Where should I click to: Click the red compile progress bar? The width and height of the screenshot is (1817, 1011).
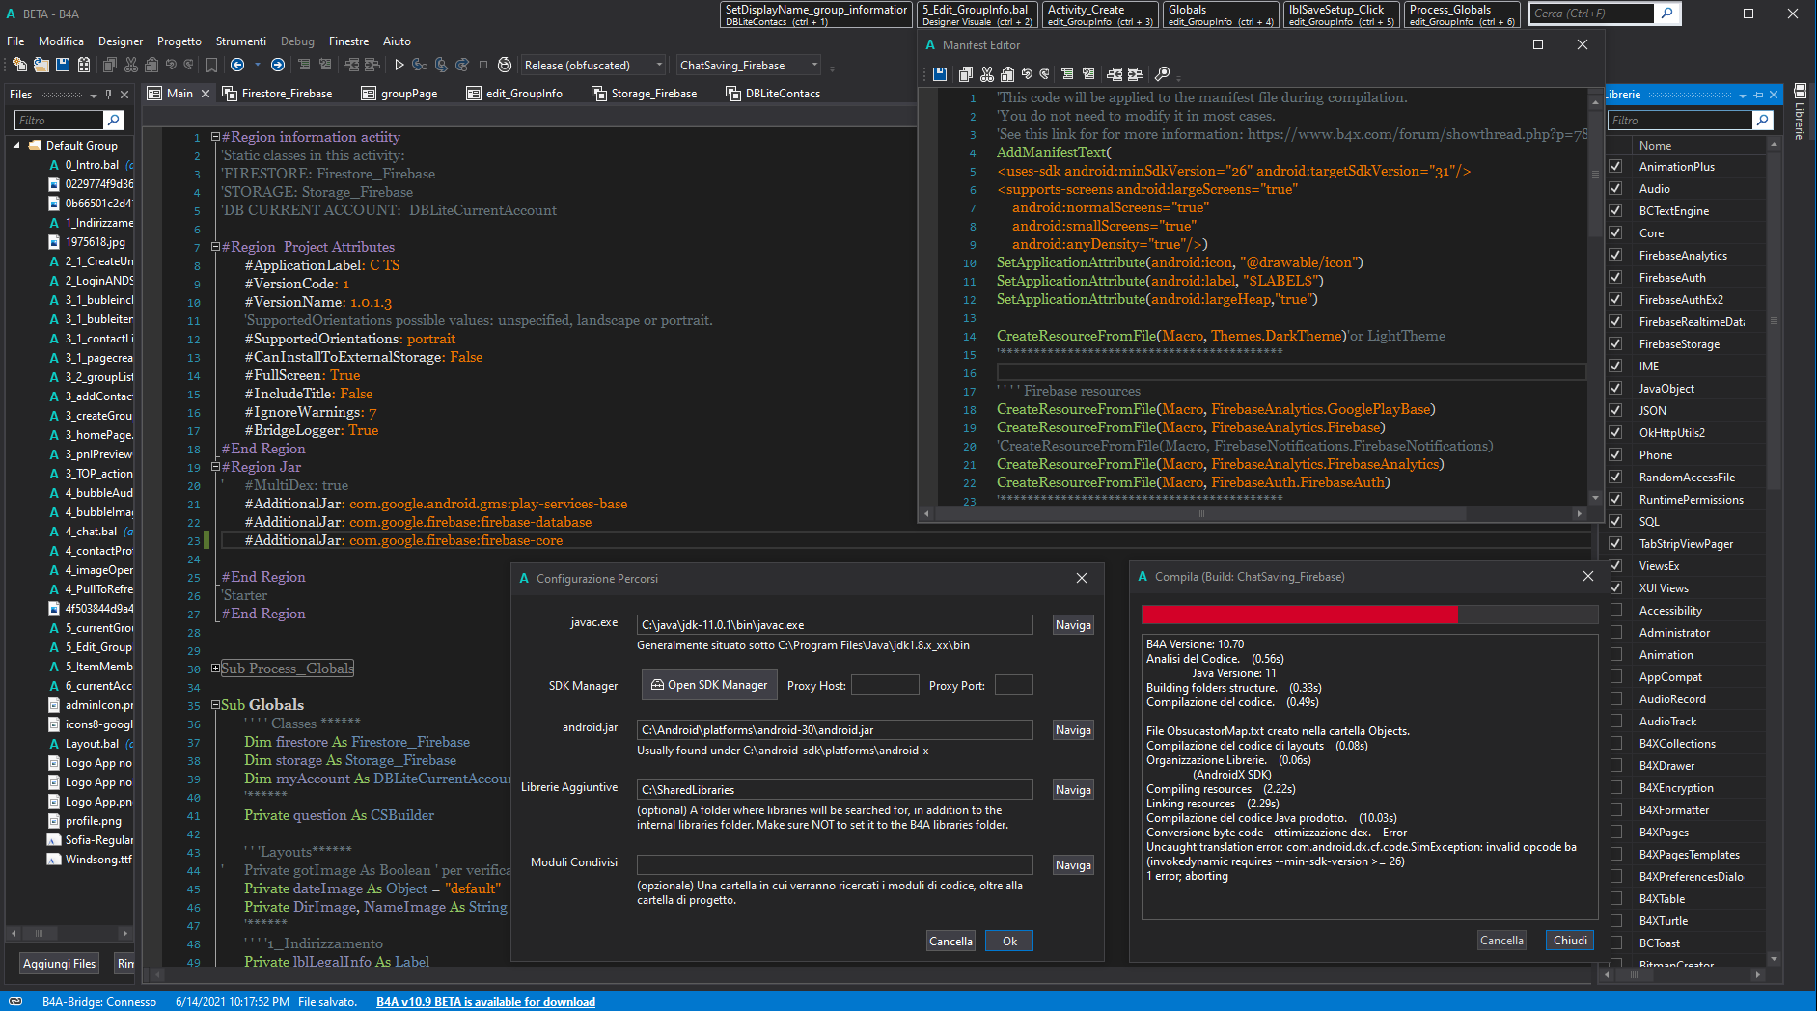[x=1299, y=615]
